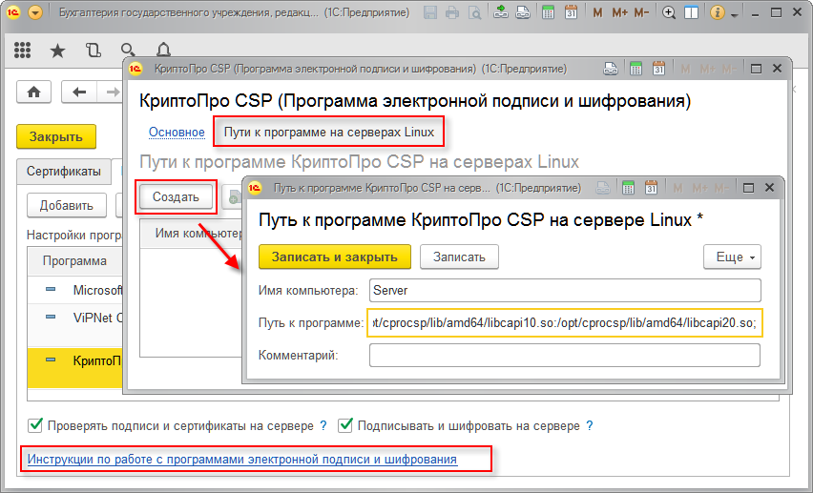Viewport: 813px width, 493px height.
Task: Click the M+ button in main title bar
Action: pyautogui.click(x=619, y=12)
